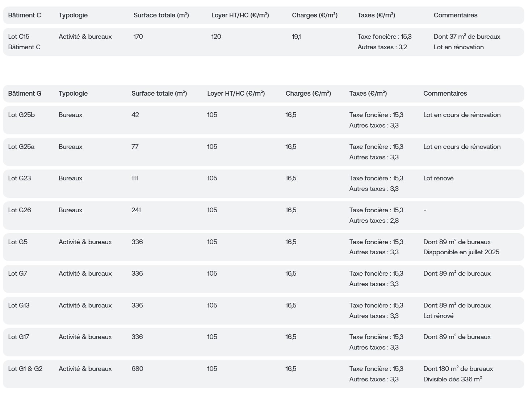The image size is (528, 393).
Task: Click Lot G17 row name
Action: tap(19, 337)
